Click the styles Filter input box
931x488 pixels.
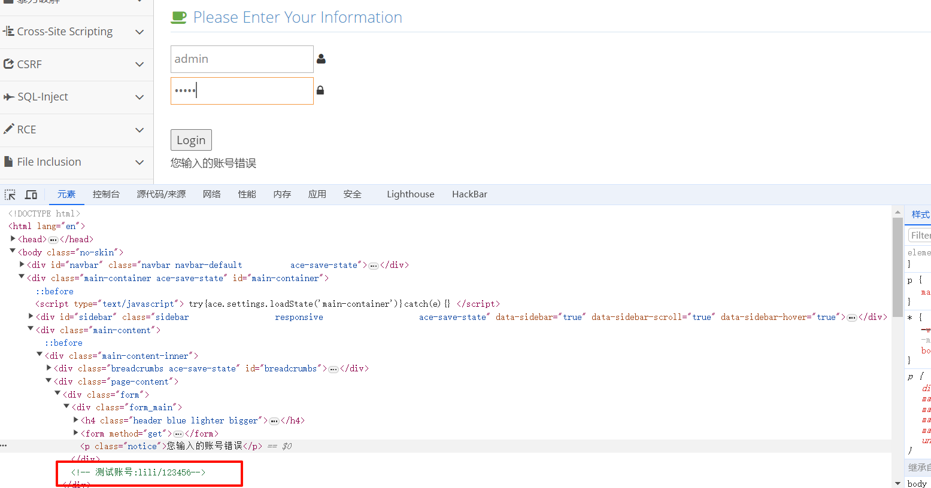920,235
